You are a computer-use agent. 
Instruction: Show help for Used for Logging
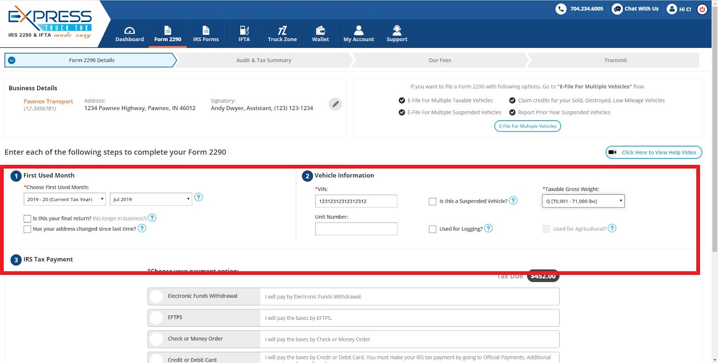coord(489,228)
